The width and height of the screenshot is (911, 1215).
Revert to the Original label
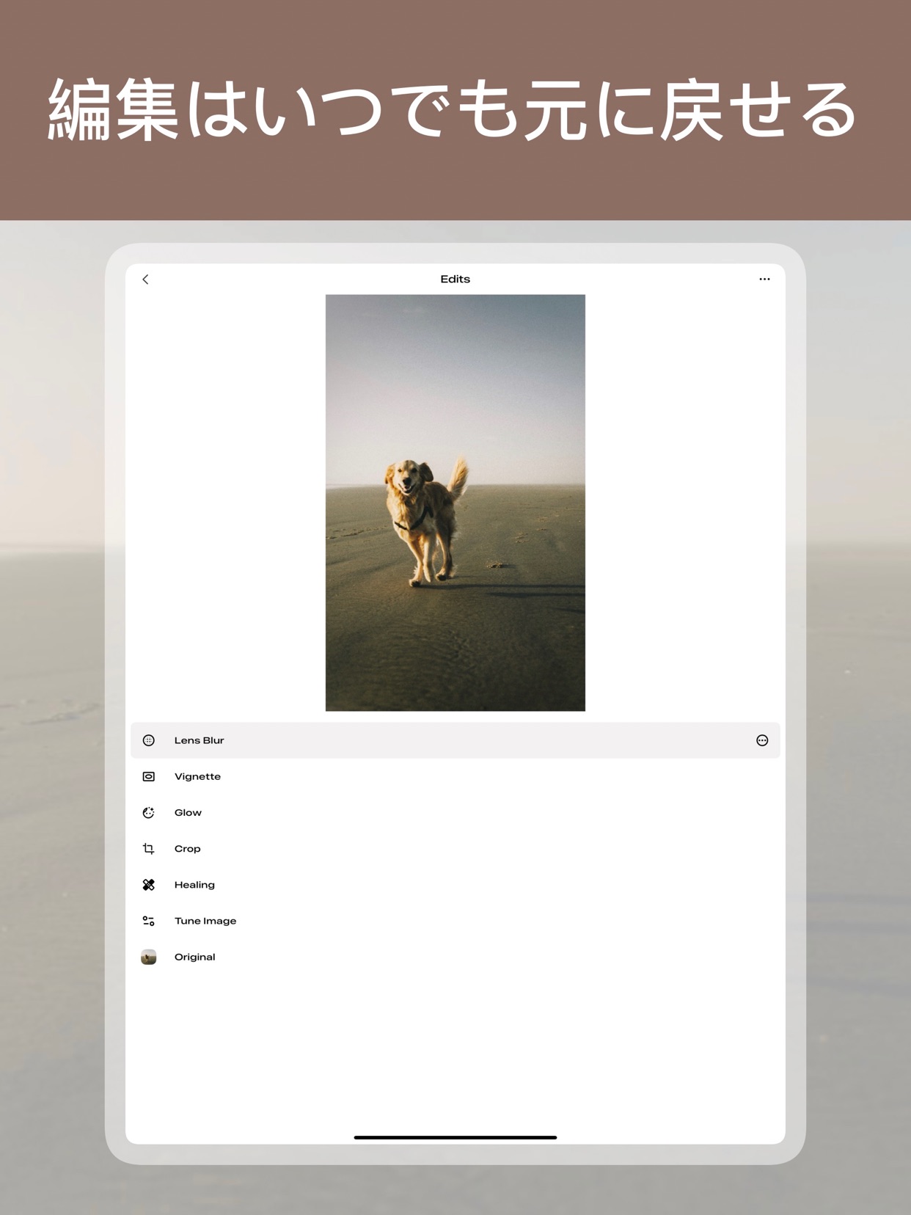point(194,957)
